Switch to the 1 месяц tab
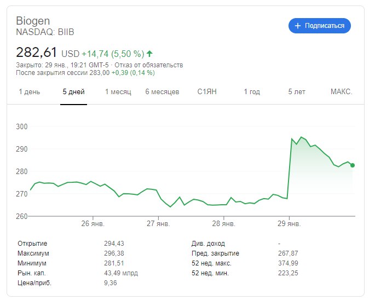The image size is (375, 306). pos(118,92)
